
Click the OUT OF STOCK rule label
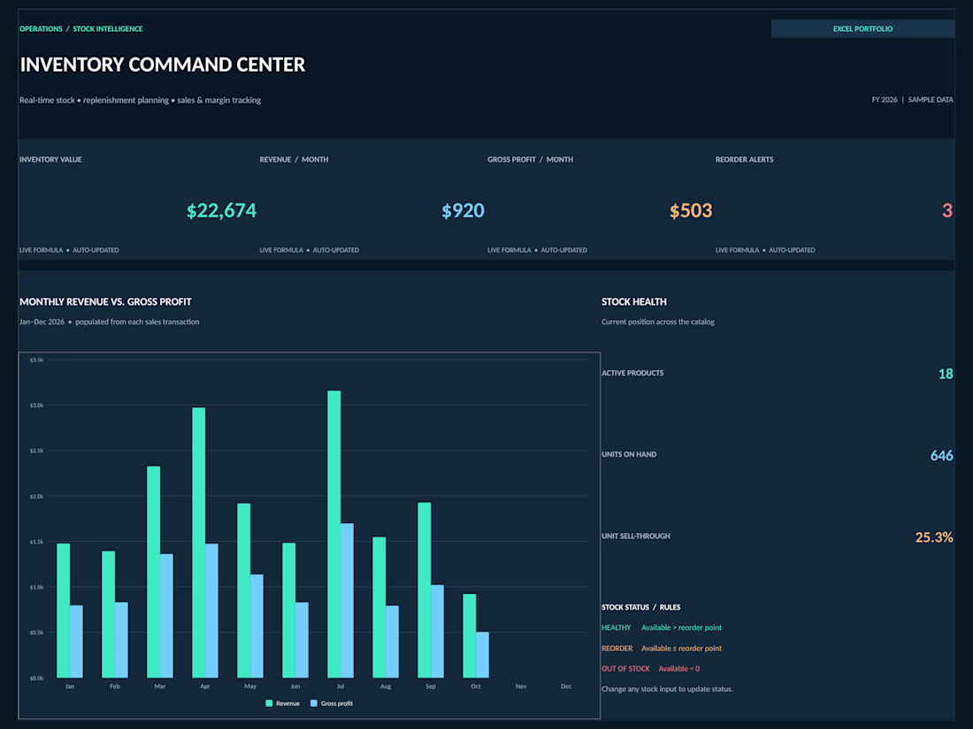pyautogui.click(x=625, y=668)
